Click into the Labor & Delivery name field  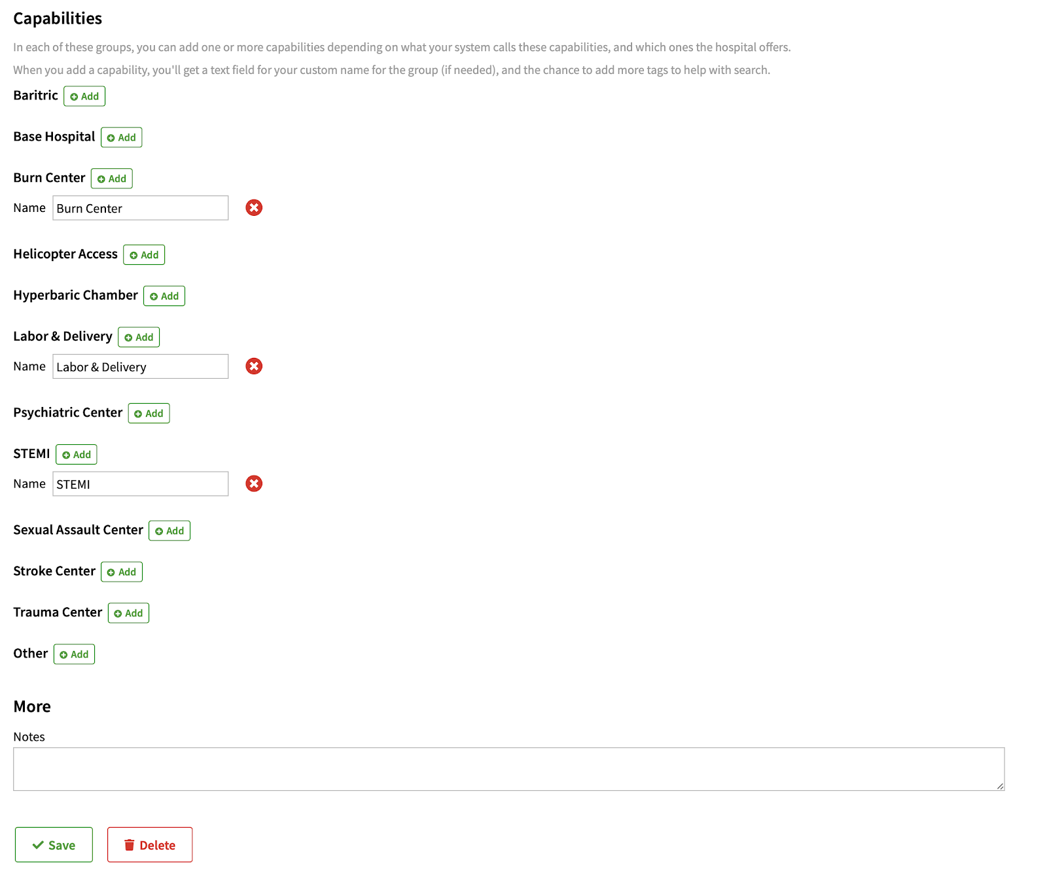tap(141, 366)
